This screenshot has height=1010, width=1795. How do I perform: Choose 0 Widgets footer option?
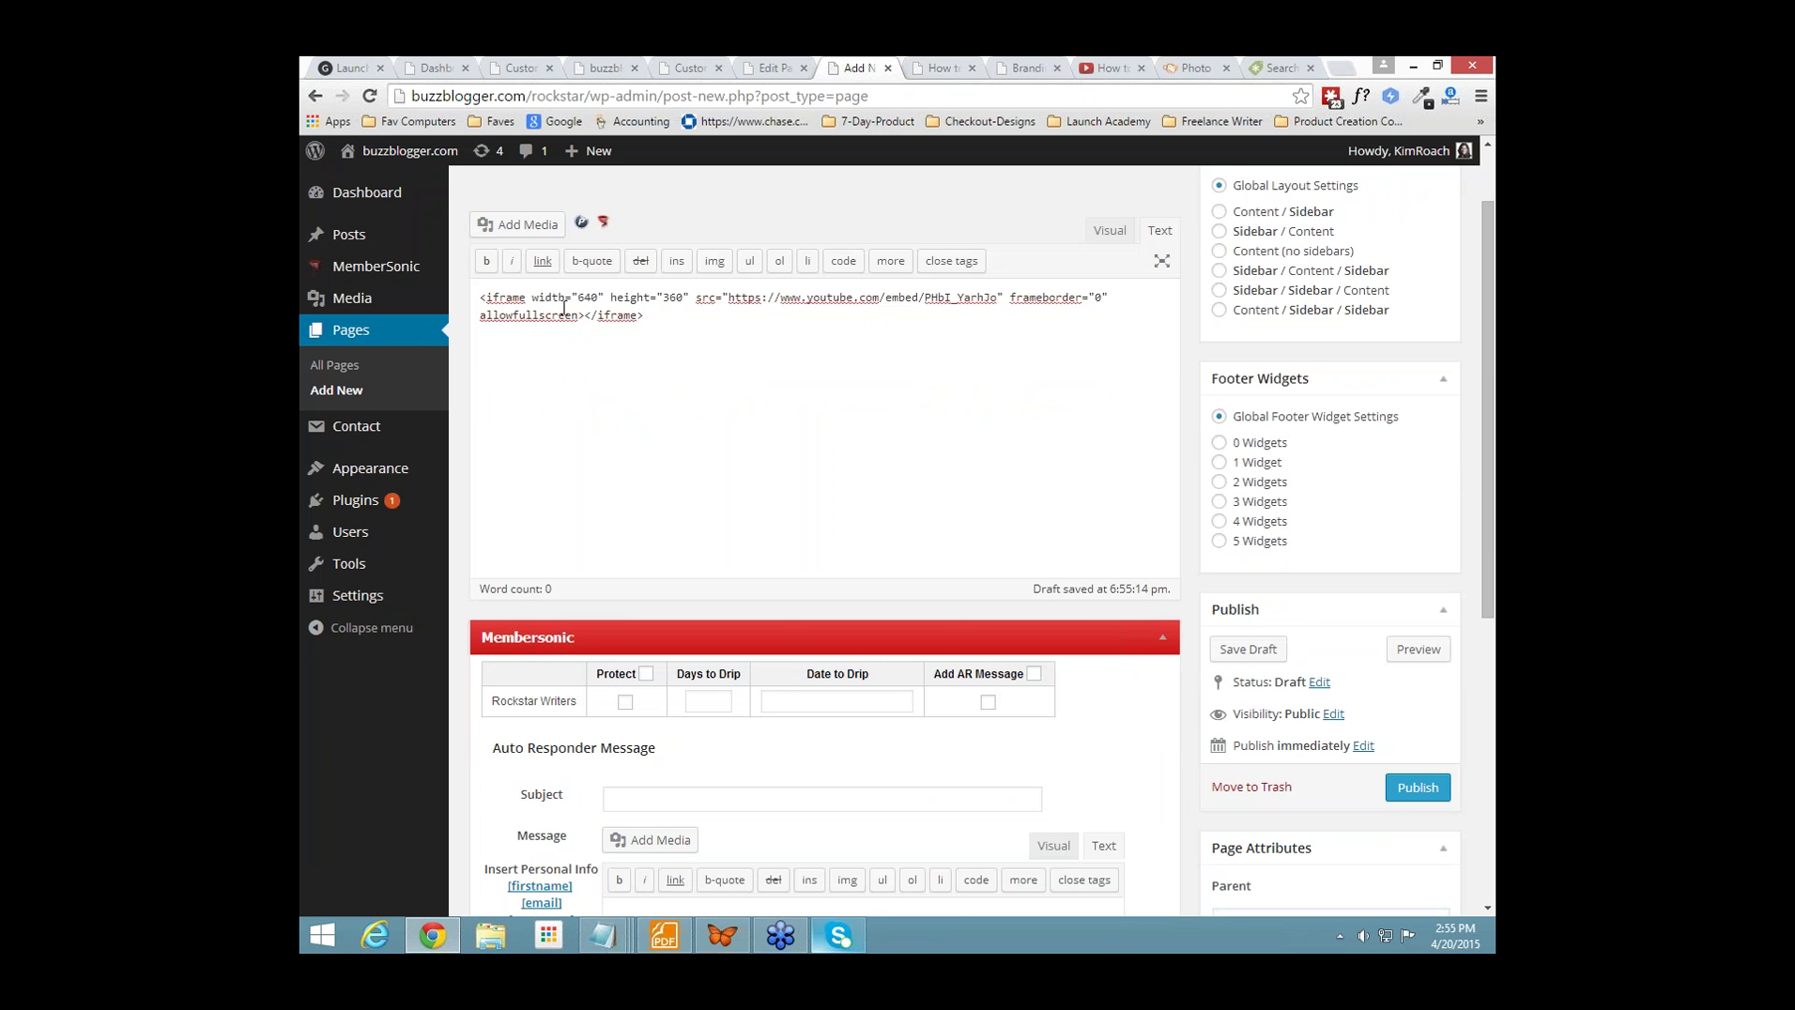click(x=1219, y=442)
